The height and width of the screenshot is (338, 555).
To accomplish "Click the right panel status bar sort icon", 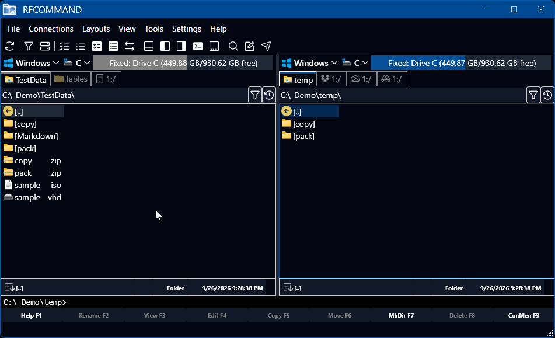I will tap(288, 287).
